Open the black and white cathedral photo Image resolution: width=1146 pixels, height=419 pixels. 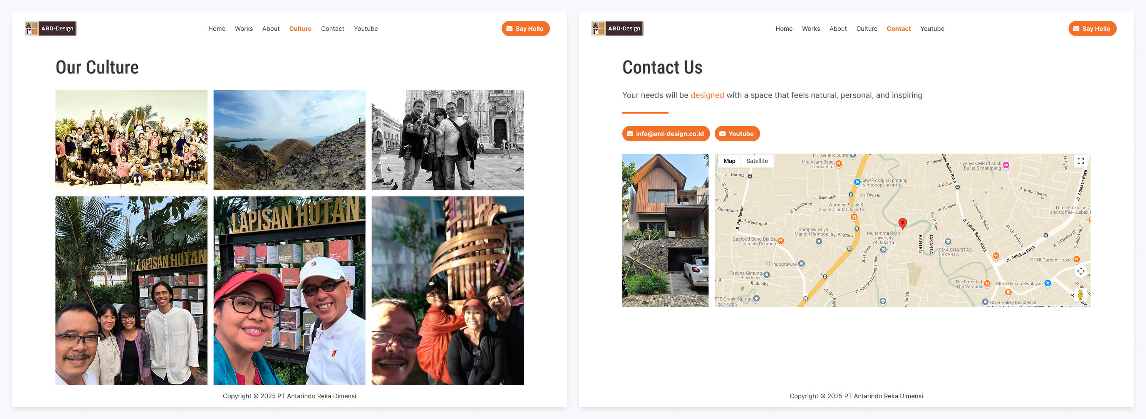tap(447, 140)
